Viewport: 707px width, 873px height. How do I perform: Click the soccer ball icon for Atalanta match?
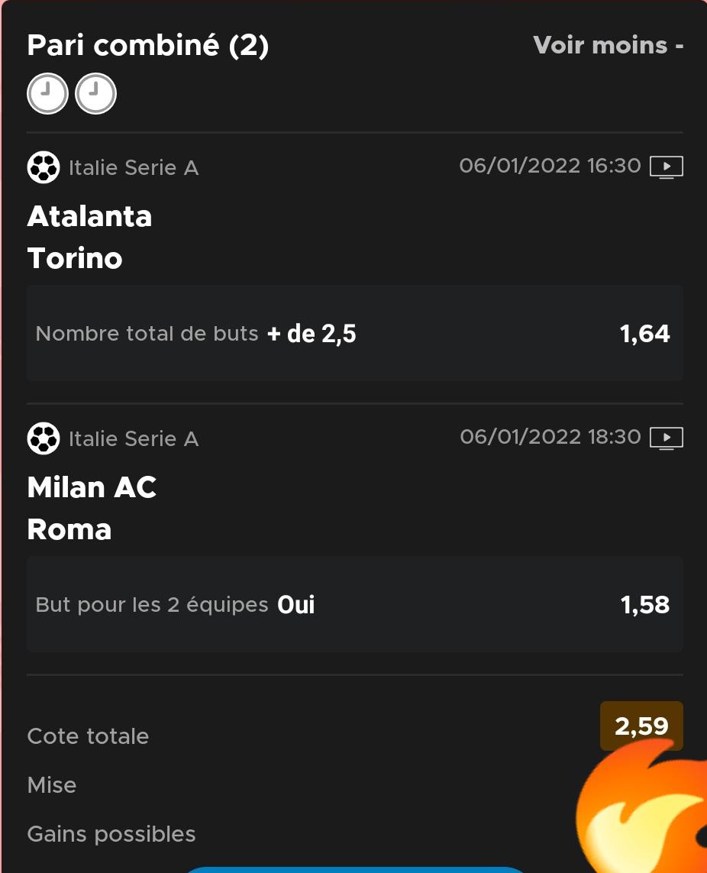[44, 167]
